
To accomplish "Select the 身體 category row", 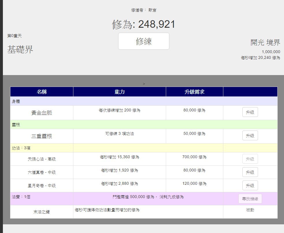I will point(16,101).
